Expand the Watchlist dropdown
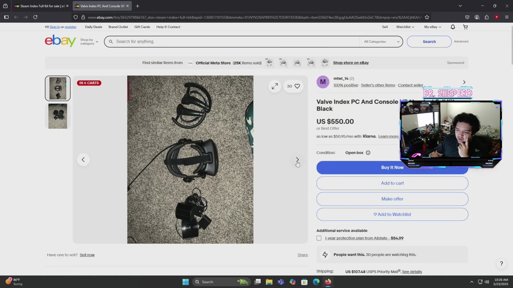Viewport: 513px width, 288px height. [405, 27]
